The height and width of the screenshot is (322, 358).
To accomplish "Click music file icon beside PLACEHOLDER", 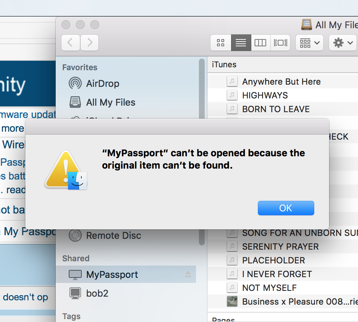I will click(x=232, y=260).
